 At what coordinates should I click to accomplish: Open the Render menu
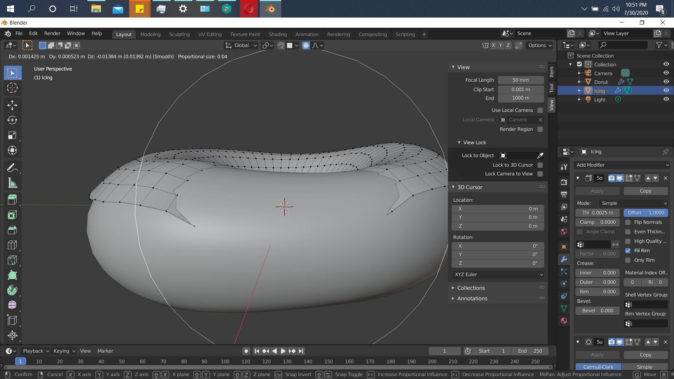tap(52, 33)
